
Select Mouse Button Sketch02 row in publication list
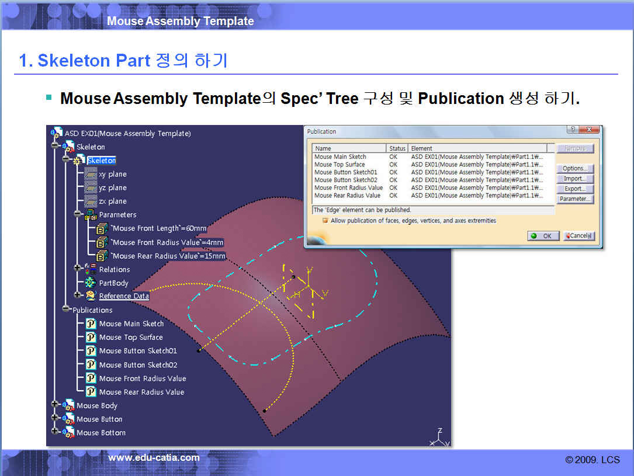click(x=434, y=180)
